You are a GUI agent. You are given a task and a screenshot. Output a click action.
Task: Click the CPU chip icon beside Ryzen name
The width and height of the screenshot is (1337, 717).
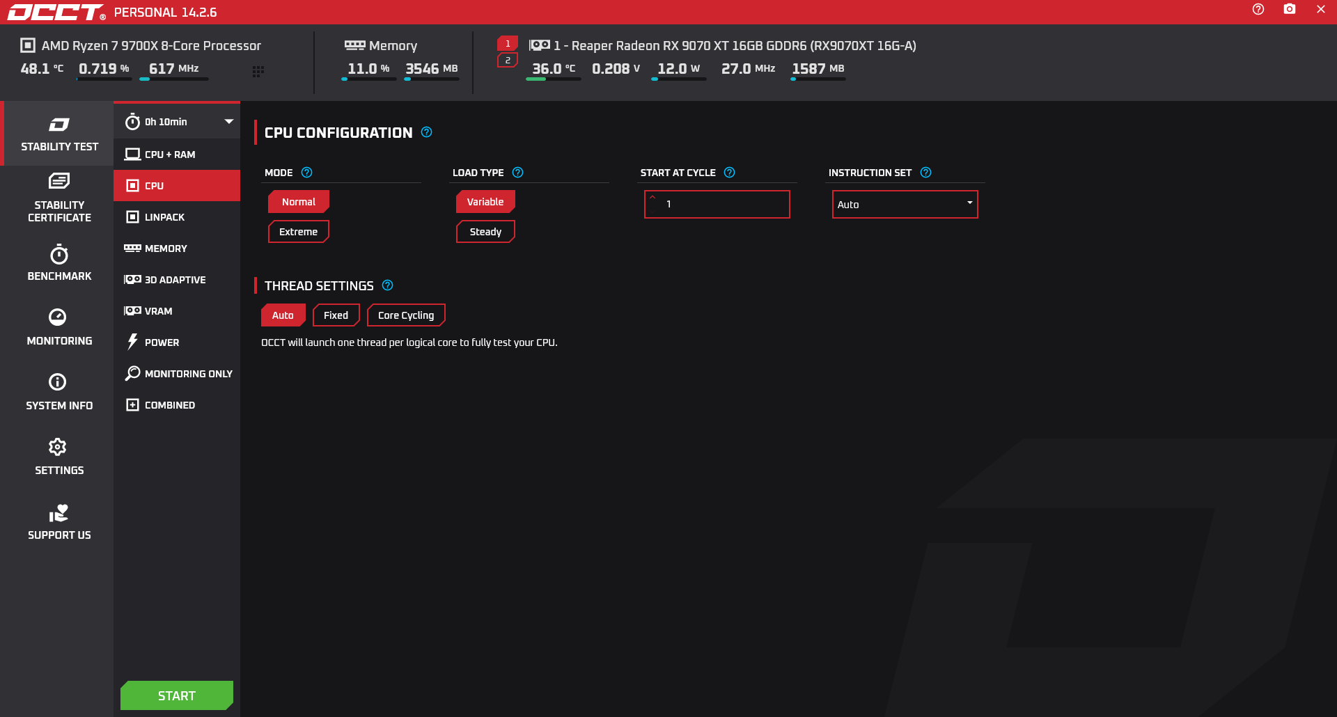point(28,45)
